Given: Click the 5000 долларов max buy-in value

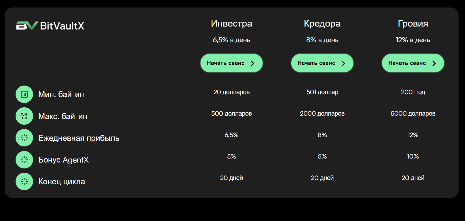Looking at the screenshot, I should [x=413, y=113].
